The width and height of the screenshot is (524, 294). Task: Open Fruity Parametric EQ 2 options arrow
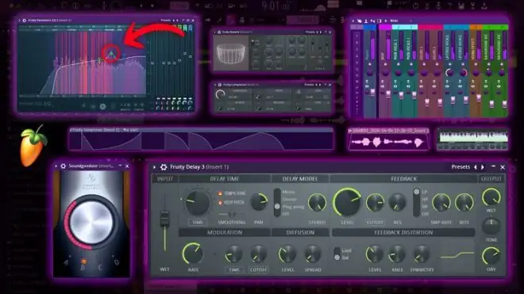point(19,21)
